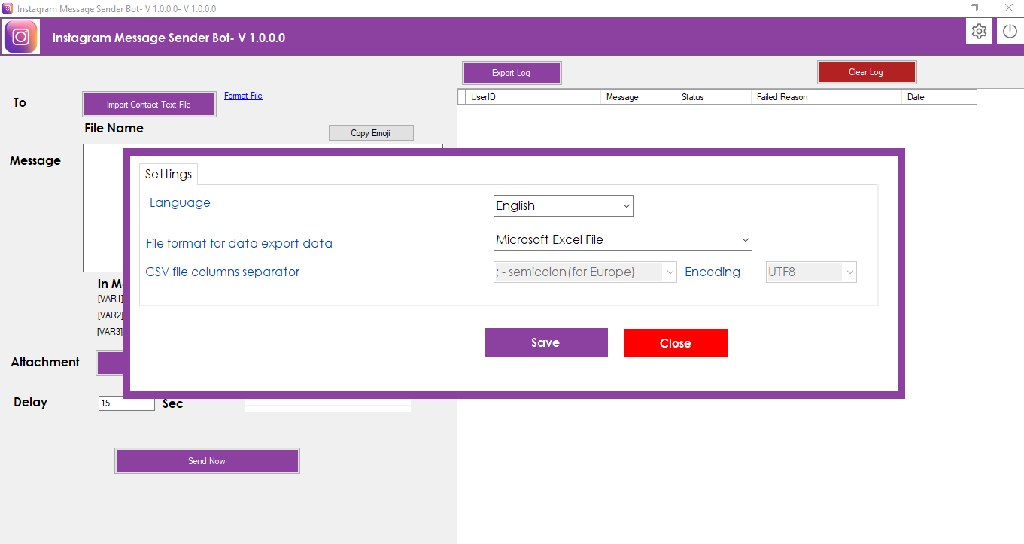Click the Copy Emoji button
This screenshot has width=1024, height=544.
371,133
